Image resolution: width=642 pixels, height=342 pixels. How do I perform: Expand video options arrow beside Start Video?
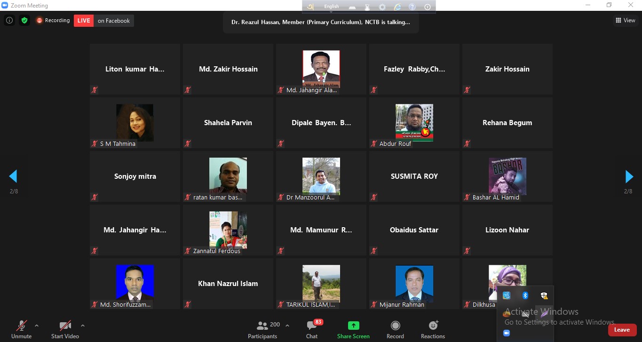click(83, 326)
